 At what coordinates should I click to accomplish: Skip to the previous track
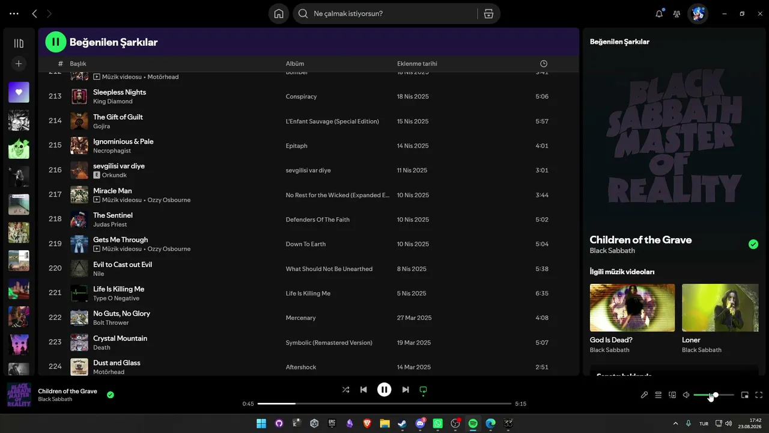coord(363,390)
